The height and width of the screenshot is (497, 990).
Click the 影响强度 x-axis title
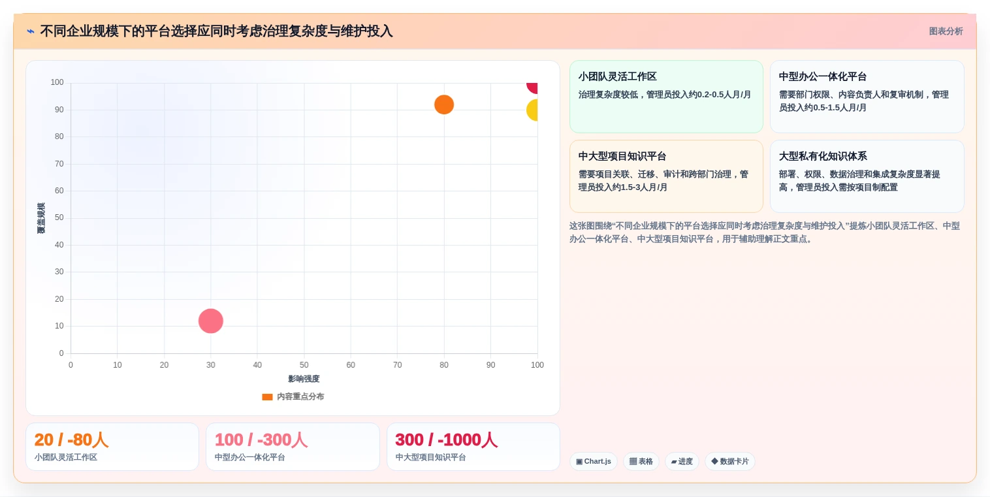point(304,379)
